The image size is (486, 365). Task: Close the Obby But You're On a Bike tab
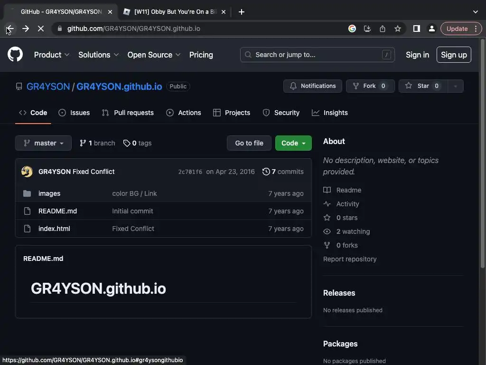tap(224, 12)
